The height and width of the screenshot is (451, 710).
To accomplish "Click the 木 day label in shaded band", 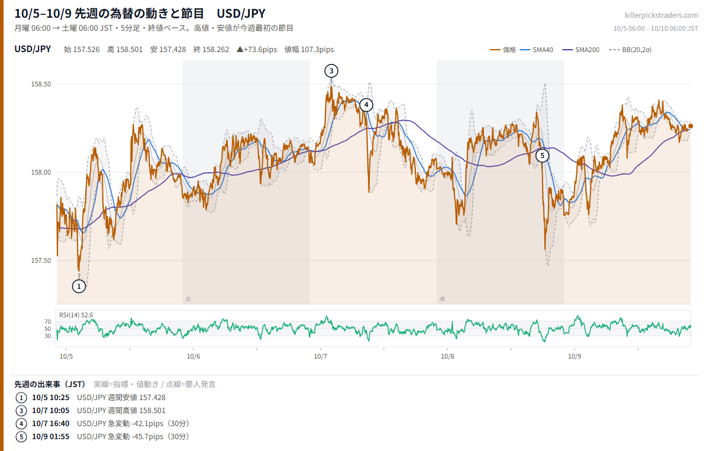I will pyautogui.click(x=442, y=299).
